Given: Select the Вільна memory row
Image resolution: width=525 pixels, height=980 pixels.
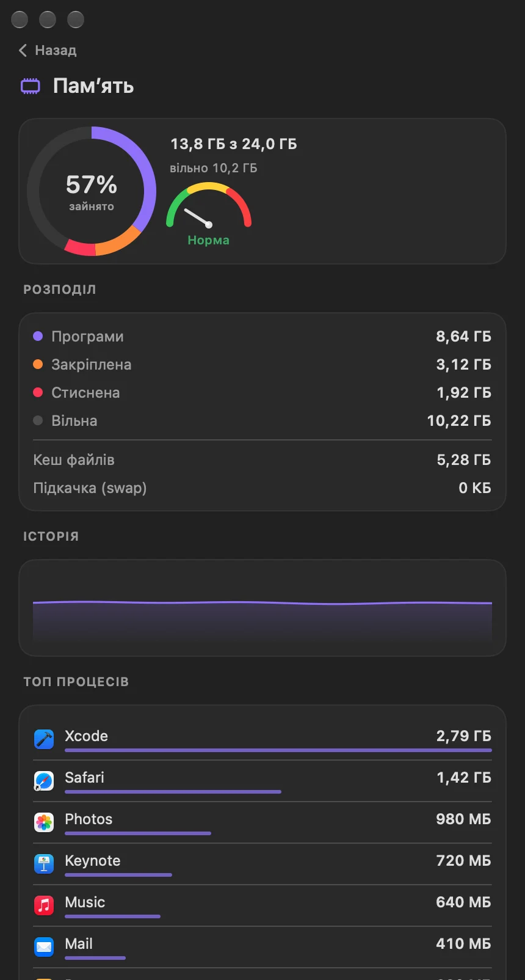Looking at the screenshot, I should [262, 421].
